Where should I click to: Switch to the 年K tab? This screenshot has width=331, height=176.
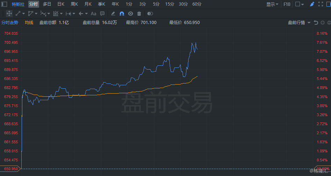(115, 4)
